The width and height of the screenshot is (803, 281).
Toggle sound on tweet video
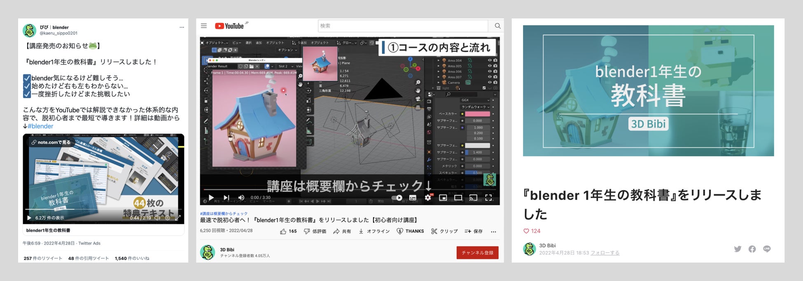pyautogui.click(x=157, y=218)
